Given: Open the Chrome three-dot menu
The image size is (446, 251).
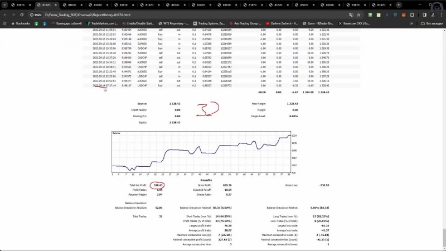Looking at the screenshot, I should pos(442,15).
